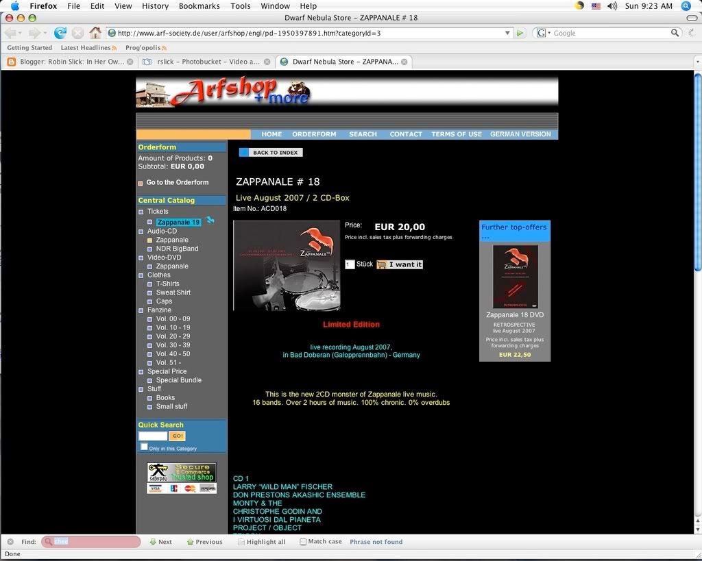Click the orange bullet beside Go to the Orderform
Image resolution: width=702 pixels, height=561 pixels.
pyautogui.click(x=141, y=183)
